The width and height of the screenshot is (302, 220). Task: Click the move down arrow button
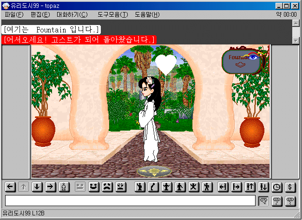[x=37, y=187]
